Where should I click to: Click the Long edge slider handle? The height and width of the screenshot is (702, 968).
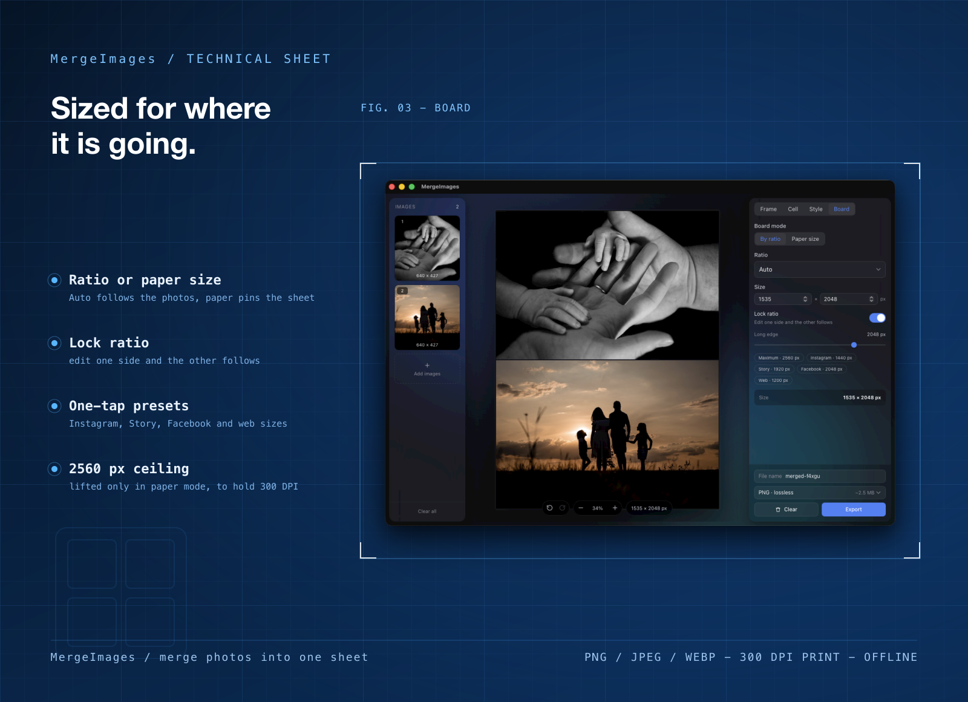click(x=854, y=345)
